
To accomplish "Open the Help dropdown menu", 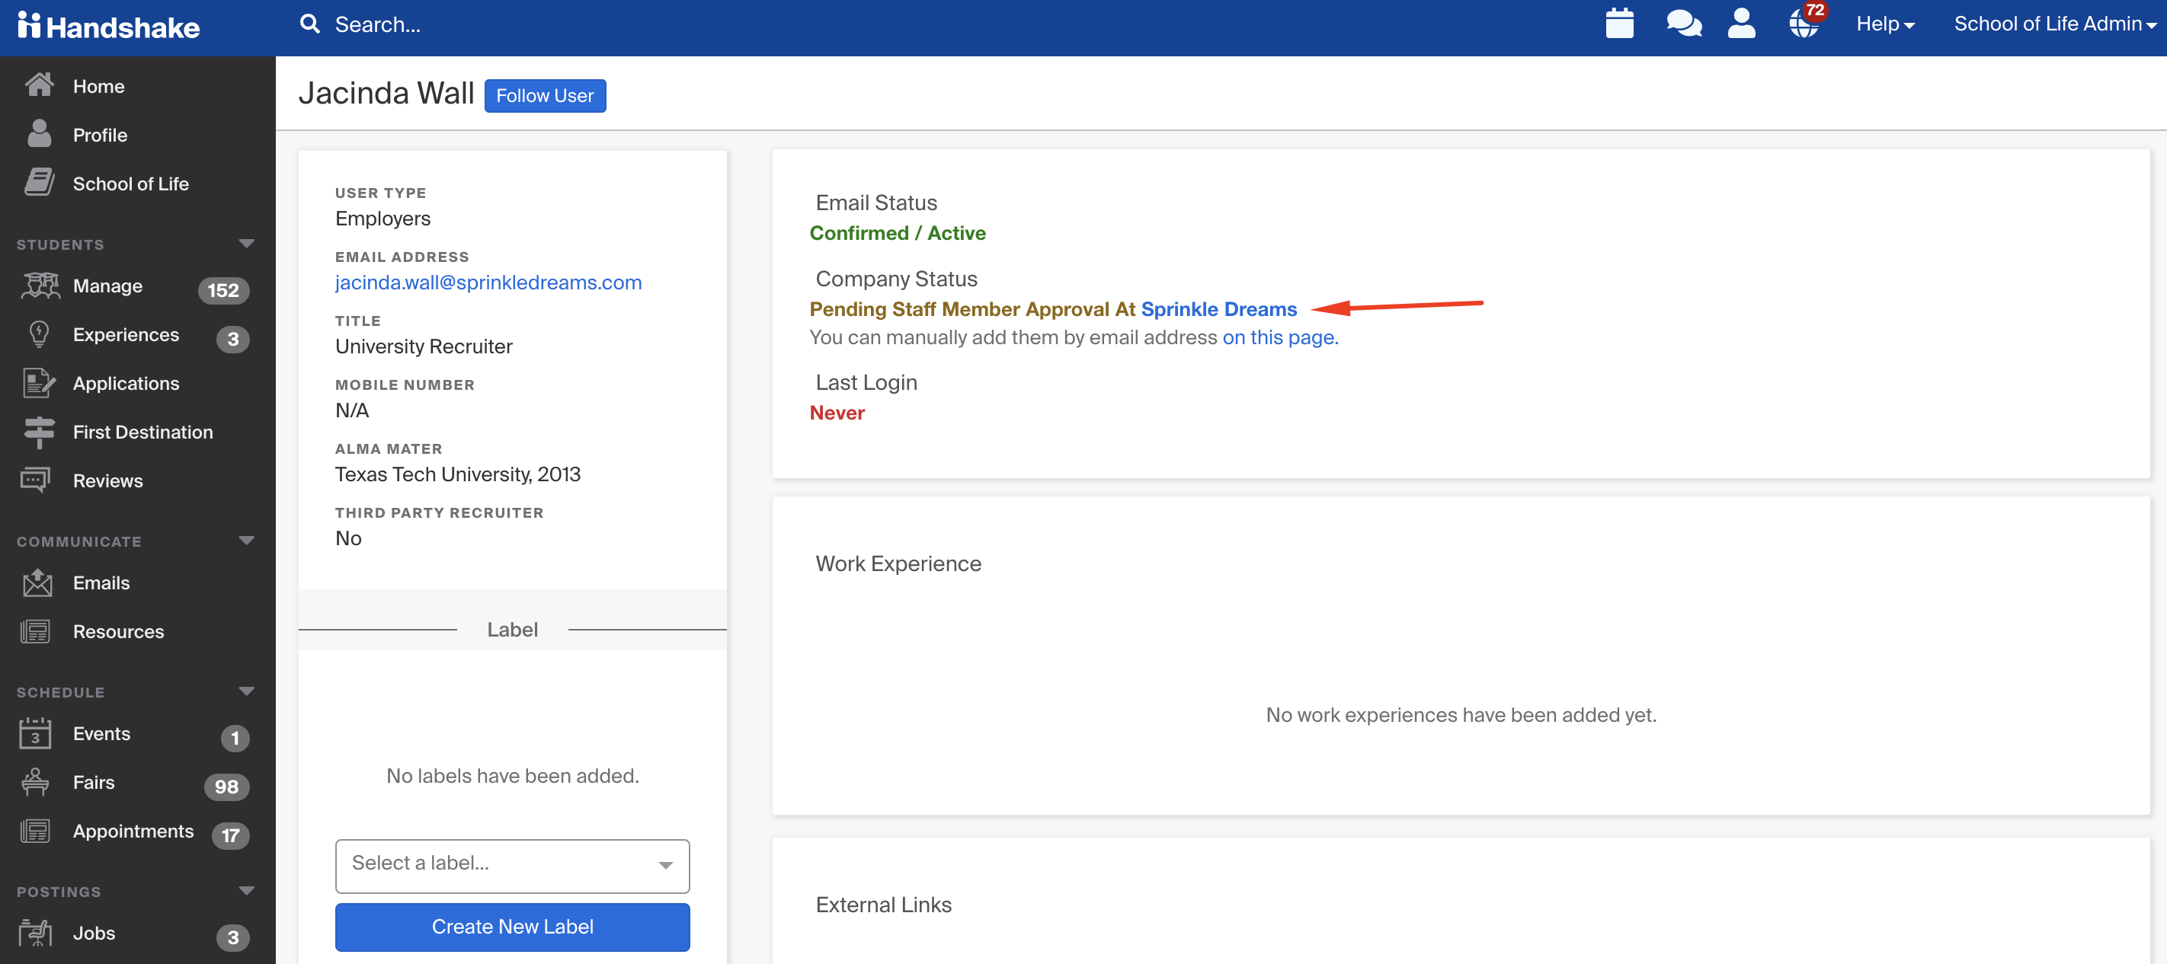I will [1885, 24].
